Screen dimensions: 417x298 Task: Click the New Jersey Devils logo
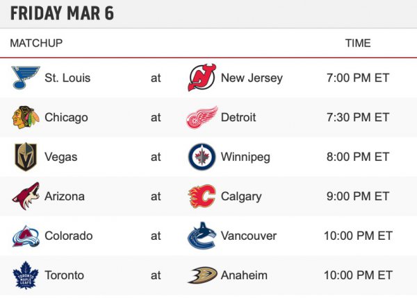coord(202,78)
